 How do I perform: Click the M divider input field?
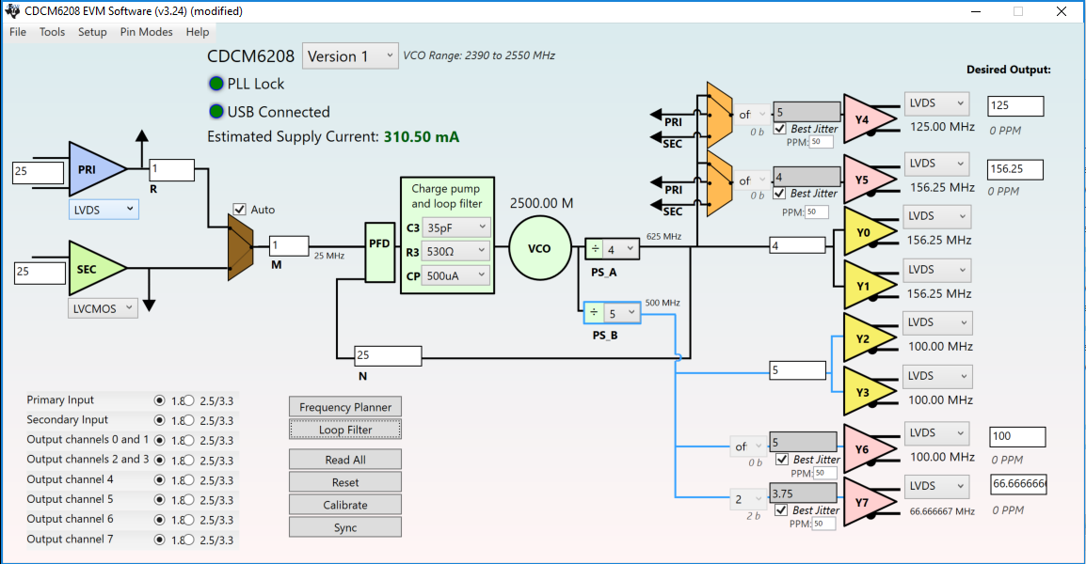click(289, 245)
